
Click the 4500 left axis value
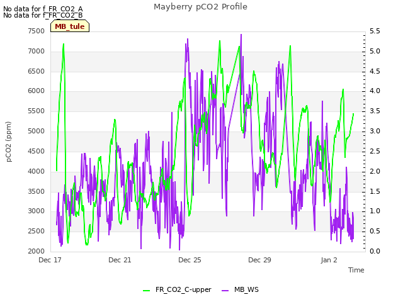click(37, 151)
